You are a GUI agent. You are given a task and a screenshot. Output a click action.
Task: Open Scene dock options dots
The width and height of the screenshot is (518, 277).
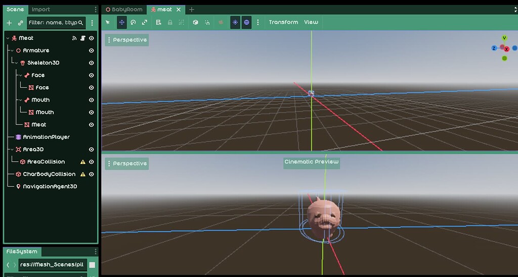click(96, 10)
